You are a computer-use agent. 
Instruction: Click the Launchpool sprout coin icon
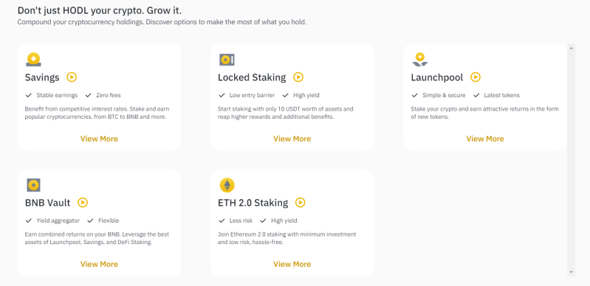[420, 60]
